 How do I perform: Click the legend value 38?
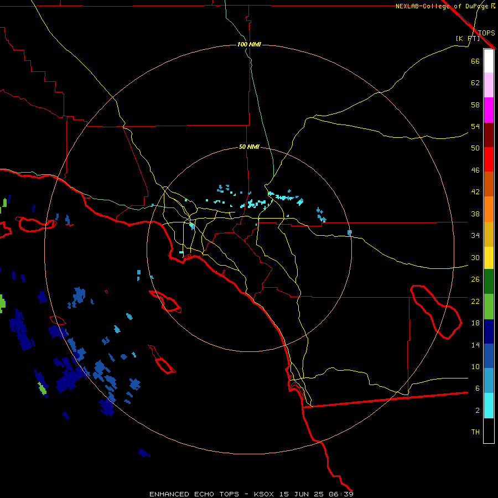475,214
